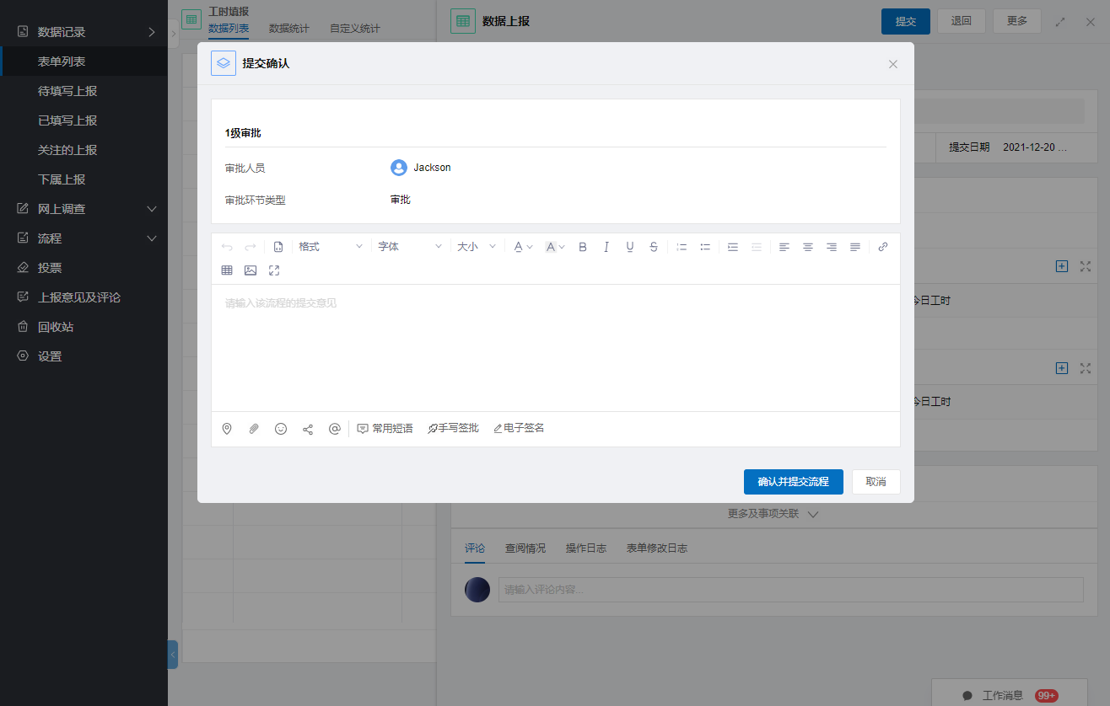The width and height of the screenshot is (1110, 706).
Task: Insert a hyperlink using the link icon
Action: (883, 247)
